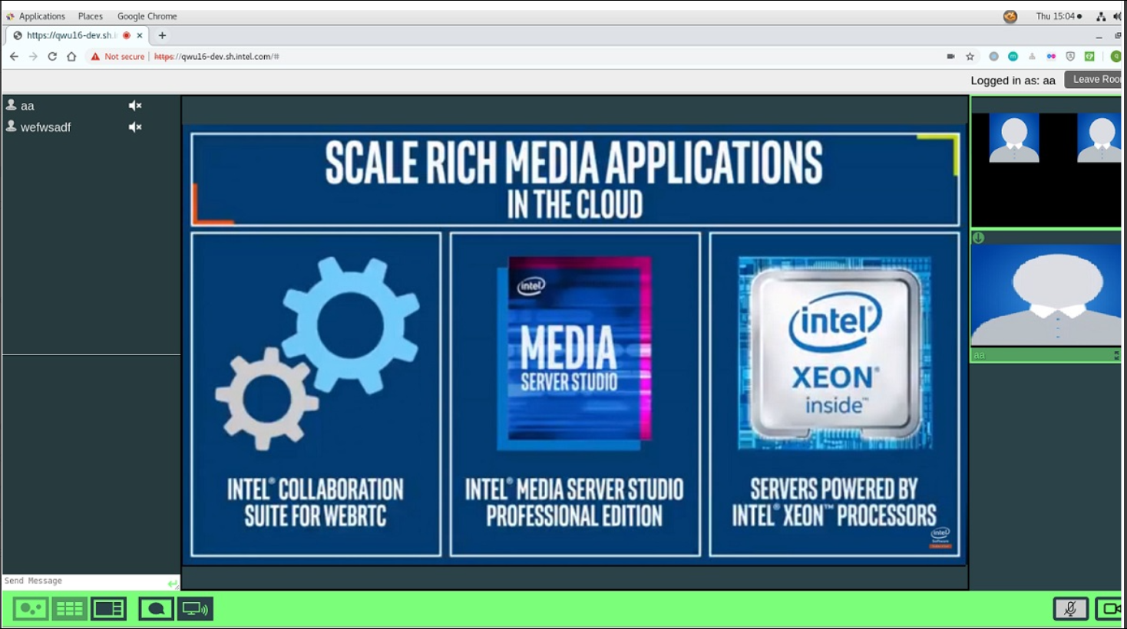Click the Send Message input field
1127x629 pixels.
(x=83, y=581)
